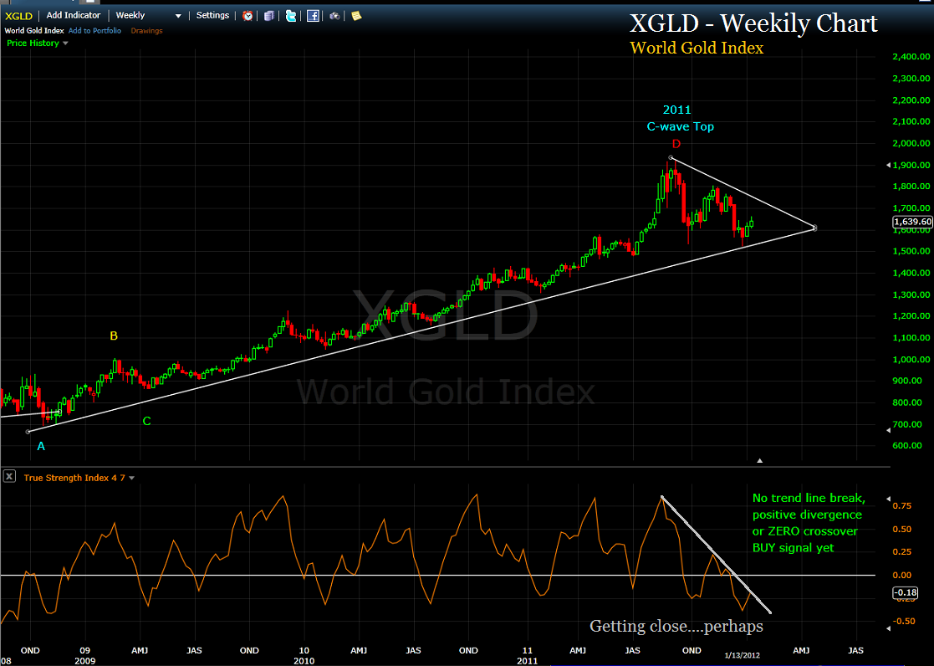The height and width of the screenshot is (666, 934).
Task: Open the Add Indicator menu
Action: (74, 15)
